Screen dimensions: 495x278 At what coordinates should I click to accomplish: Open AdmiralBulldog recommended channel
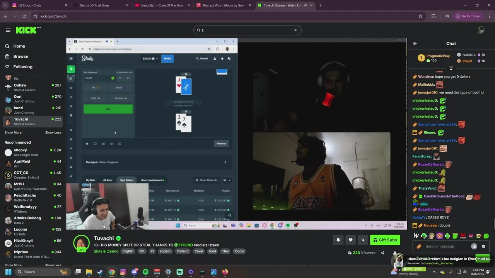[33, 220]
